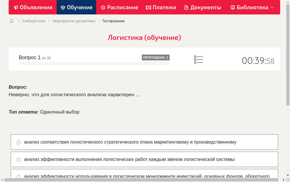The height and width of the screenshot is (182, 290).
Task: Click the ПРОПУЩЕНО: 1 badge
Action: pos(156,57)
